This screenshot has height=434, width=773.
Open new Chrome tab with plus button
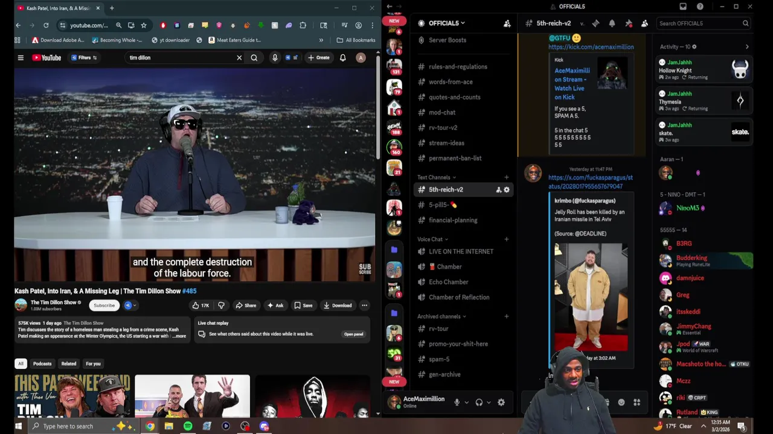(x=112, y=8)
